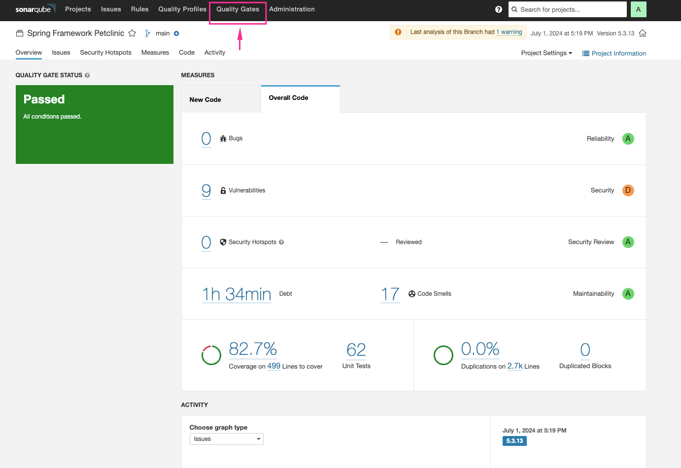This screenshot has width=681, height=468.
Task: Click the SonarQube logo
Action: pyautogui.click(x=35, y=9)
